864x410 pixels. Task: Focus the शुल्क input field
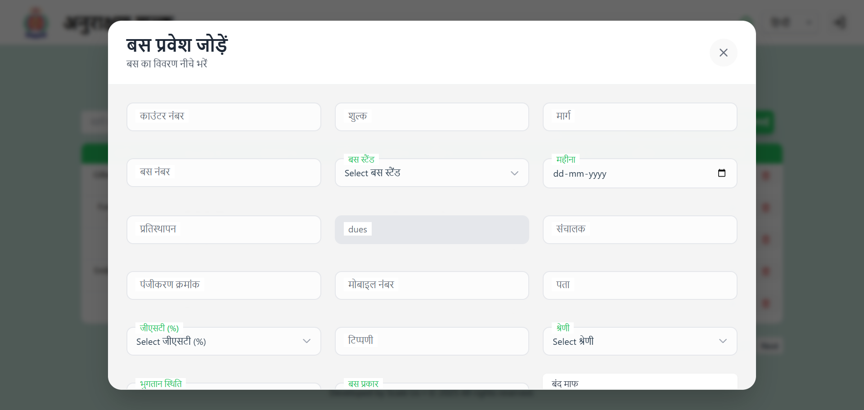point(431,117)
